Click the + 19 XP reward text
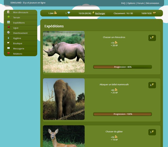The height and width of the screenshot is (147, 168). pos(114,140)
